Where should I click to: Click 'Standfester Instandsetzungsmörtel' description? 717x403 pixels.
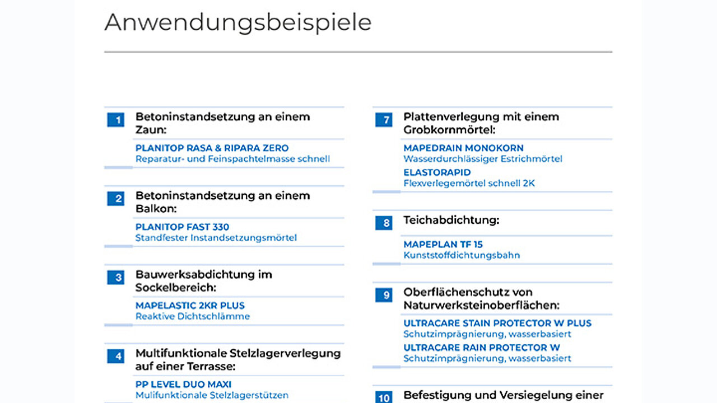(216, 238)
